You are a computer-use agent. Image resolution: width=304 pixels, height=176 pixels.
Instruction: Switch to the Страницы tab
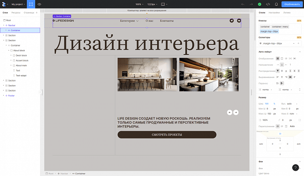[x=29, y=13]
